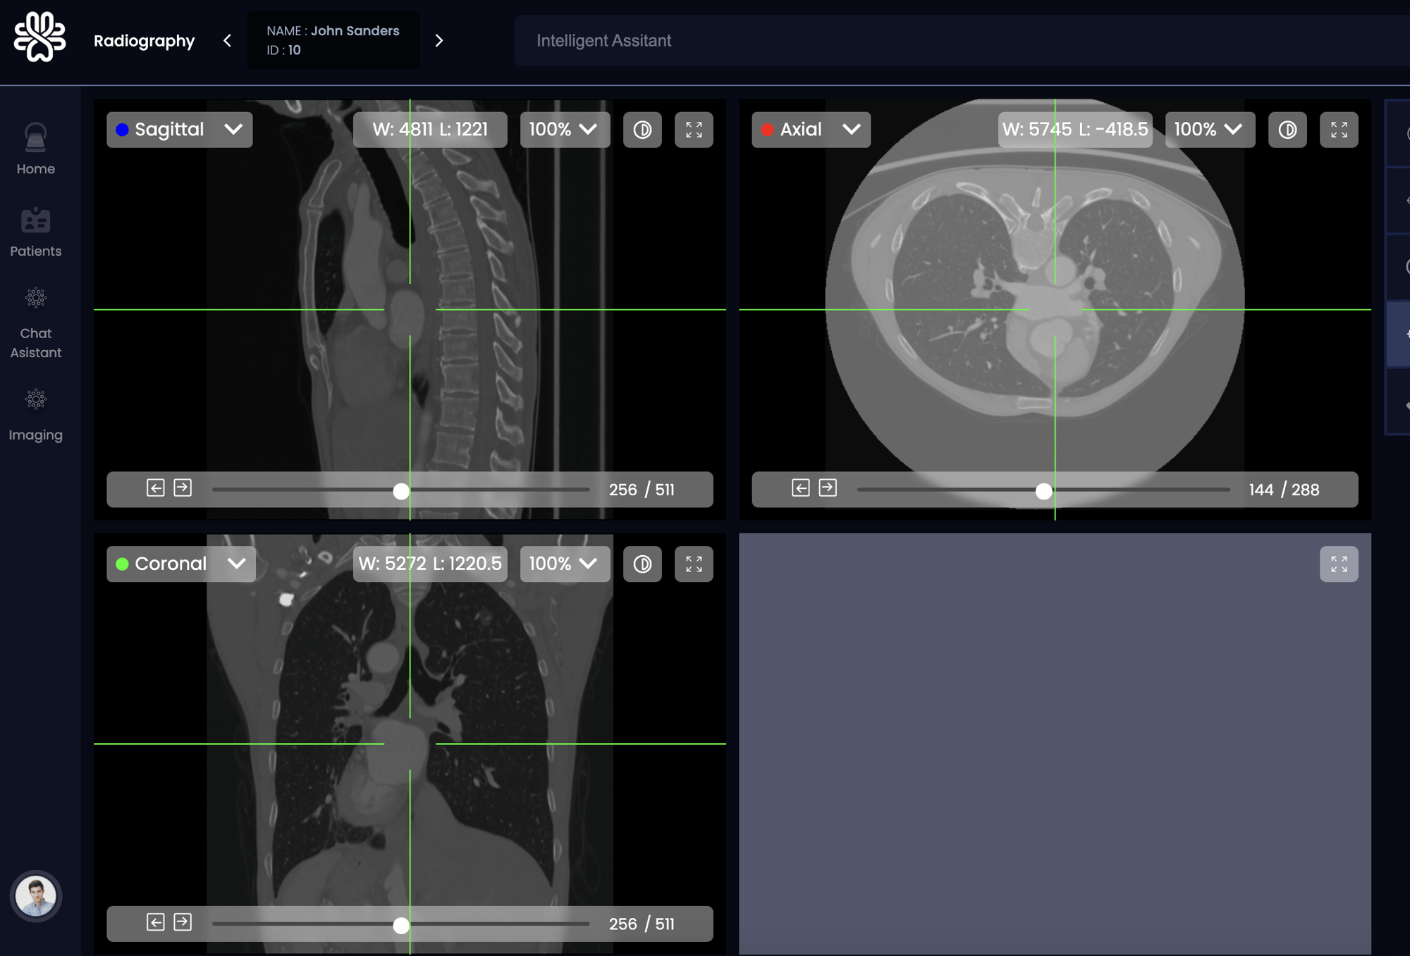The height and width of the screenshot is (956, 1410).
Task: Toggle invert contrast in Coronal view
Action: pyautogui.click(x=642, y=564)
